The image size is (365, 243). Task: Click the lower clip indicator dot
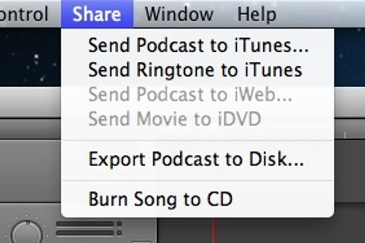[119, 233]
